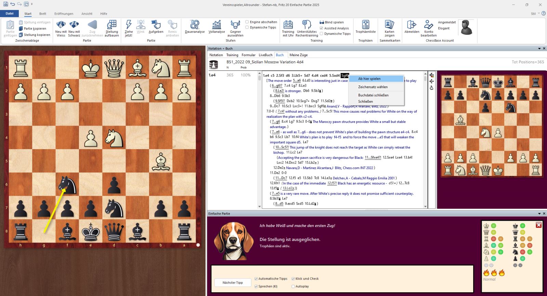Toggle the Assisted Analysis checkbox
This screenshot has width=547, height=296.
(321, 28)
